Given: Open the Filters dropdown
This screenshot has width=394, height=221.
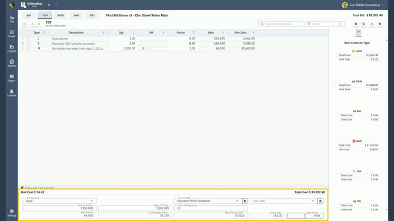Looking at the screenshot, I should point(324,24).
